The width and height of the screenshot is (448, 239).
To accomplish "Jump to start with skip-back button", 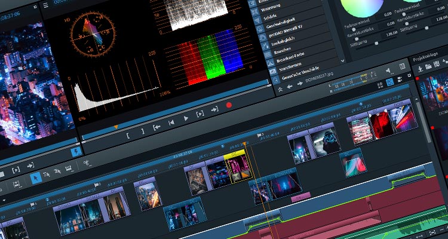I will 171,122.
